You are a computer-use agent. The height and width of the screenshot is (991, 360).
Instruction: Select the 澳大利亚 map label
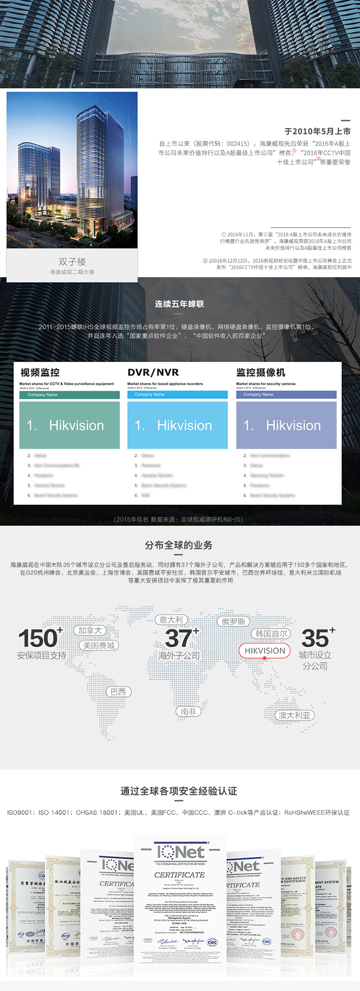pyautogui.click(x=295, y=715)
